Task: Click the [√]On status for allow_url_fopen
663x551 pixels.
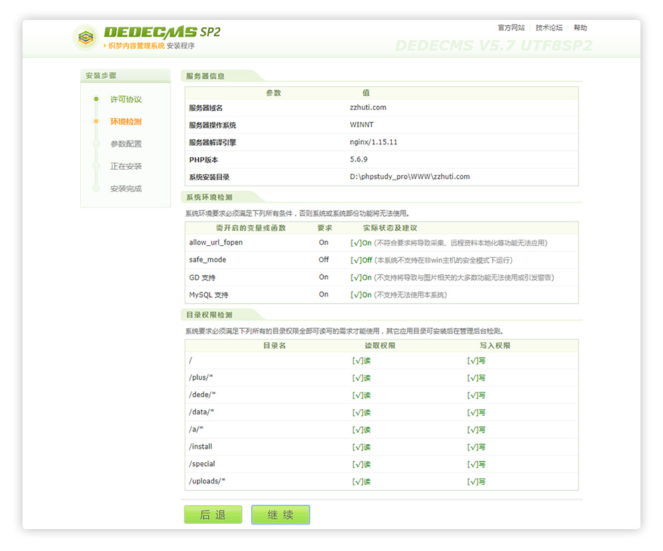Action: (x=361, y=243)
